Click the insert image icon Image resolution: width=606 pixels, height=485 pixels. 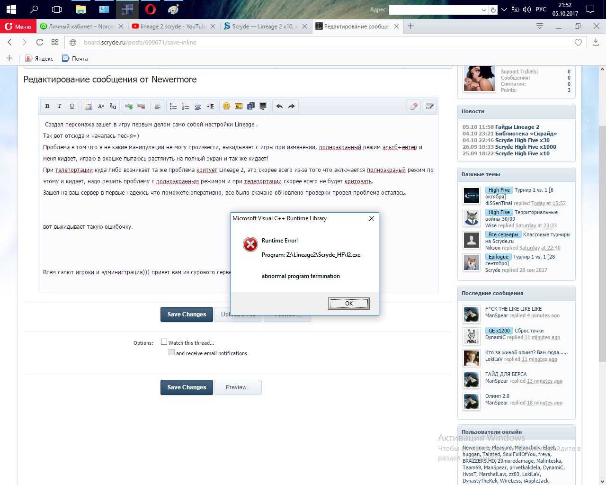click(239, 106)
